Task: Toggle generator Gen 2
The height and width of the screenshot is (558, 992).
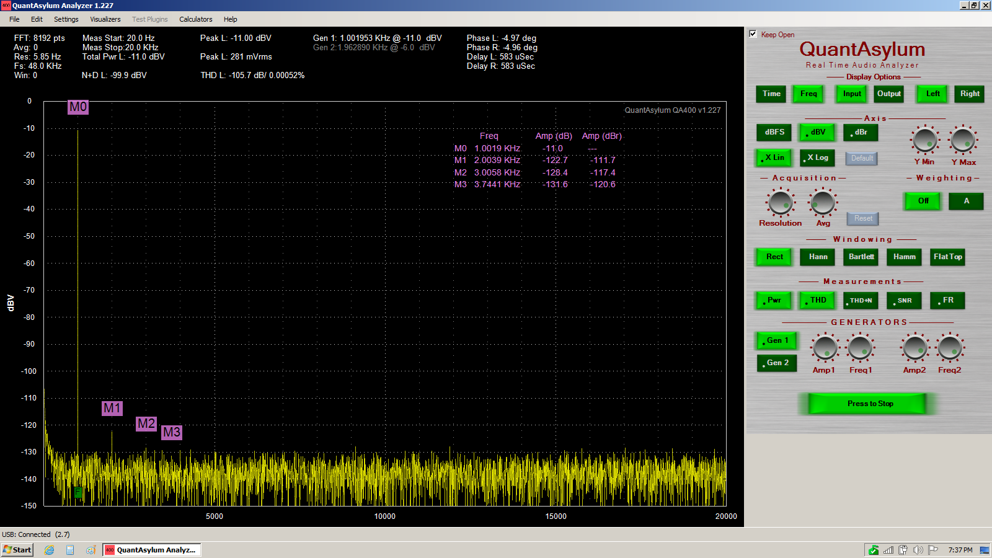Action: pyautogui.click(x=777, y=363)
